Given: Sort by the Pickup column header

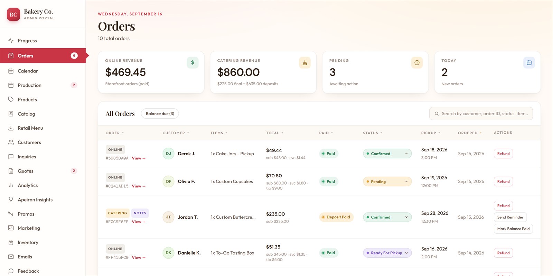Looking at the screenshot, I should (x=431, y=133).
